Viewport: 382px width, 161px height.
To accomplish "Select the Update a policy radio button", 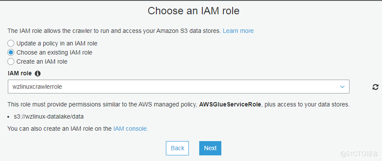I will (x=11, y=44).
